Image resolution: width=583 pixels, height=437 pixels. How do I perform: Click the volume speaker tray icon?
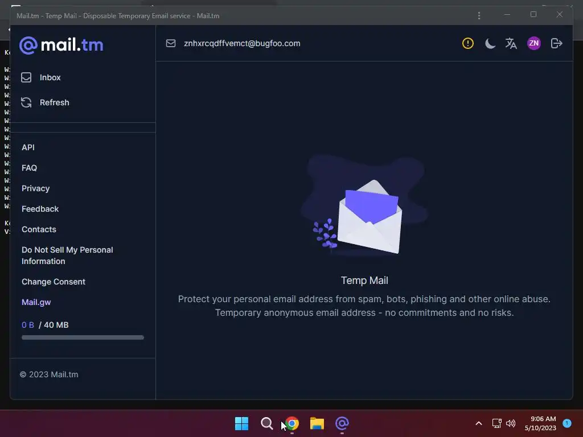click(511, 423)
